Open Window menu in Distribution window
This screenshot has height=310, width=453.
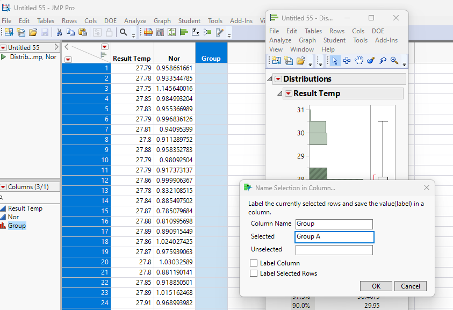(x=302, y=49)
